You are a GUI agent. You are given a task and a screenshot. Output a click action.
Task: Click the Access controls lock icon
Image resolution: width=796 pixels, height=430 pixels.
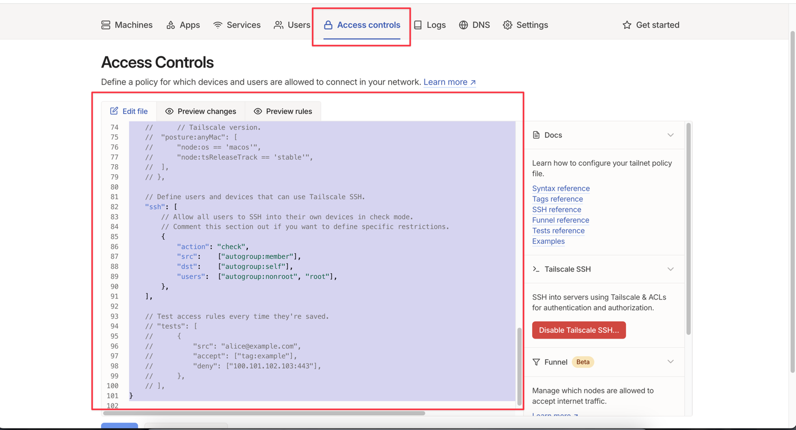click(328, 25)
